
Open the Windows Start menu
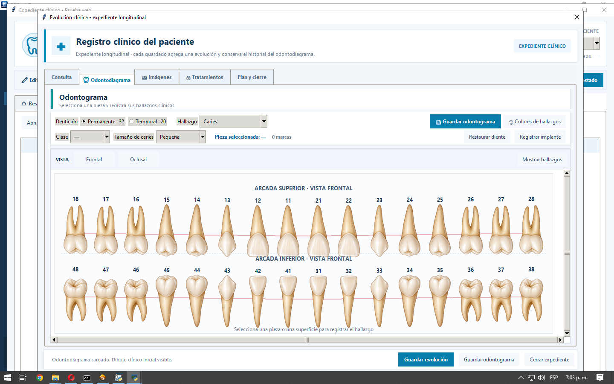click(x=7, y=378)
